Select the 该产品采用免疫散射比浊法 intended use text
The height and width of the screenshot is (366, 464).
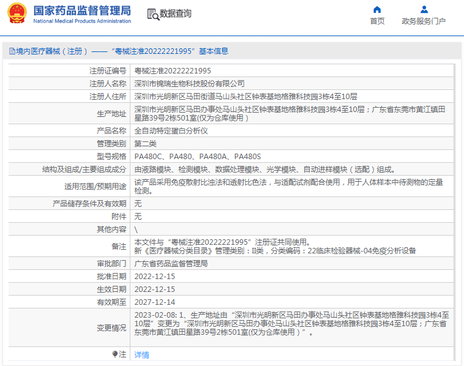point(288,187)
